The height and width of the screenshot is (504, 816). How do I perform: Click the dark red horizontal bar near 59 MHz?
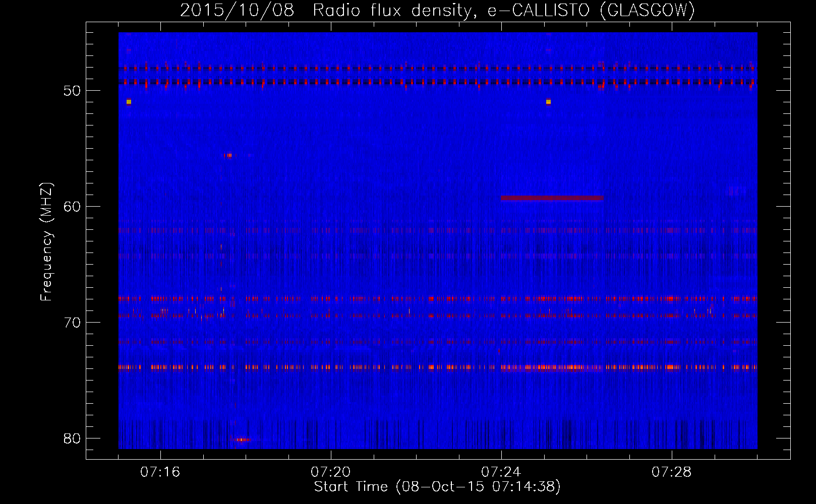(552, 198)
